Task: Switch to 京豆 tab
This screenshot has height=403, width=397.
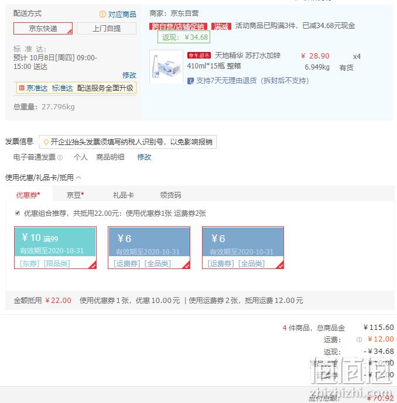Action: pos(75,195)
